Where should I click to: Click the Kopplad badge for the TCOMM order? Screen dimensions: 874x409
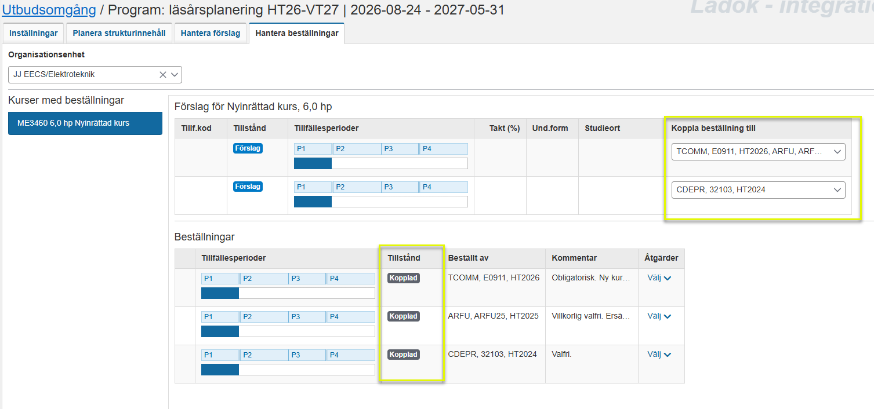pos(403,278)
